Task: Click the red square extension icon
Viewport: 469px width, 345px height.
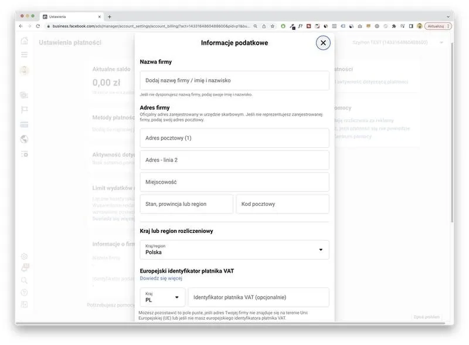Action: tap(309, 26)
